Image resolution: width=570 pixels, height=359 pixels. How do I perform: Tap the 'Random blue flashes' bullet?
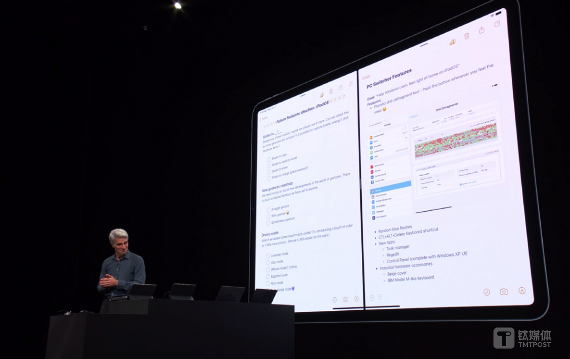tap(395, 229)
